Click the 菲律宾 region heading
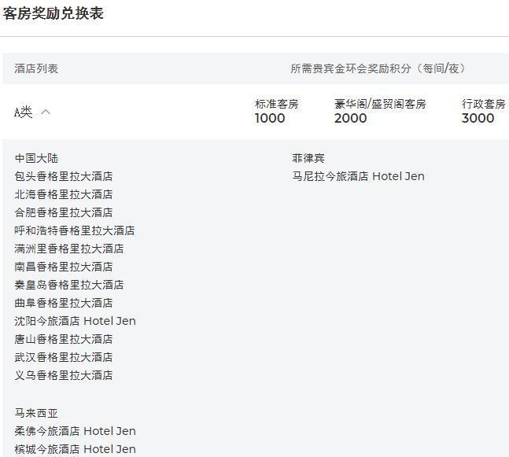The height and width of the screenshot is (457, 509). coord(308,158)
